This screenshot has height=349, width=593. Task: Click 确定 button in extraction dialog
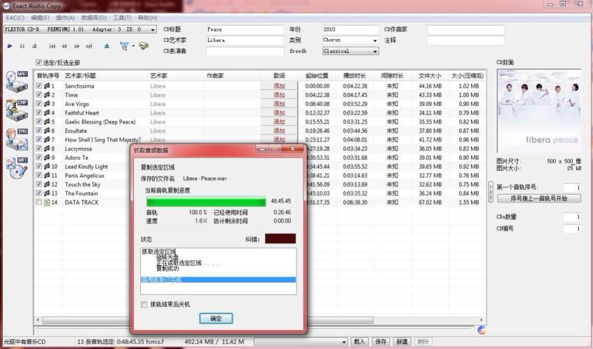click(x=216, y=318)
